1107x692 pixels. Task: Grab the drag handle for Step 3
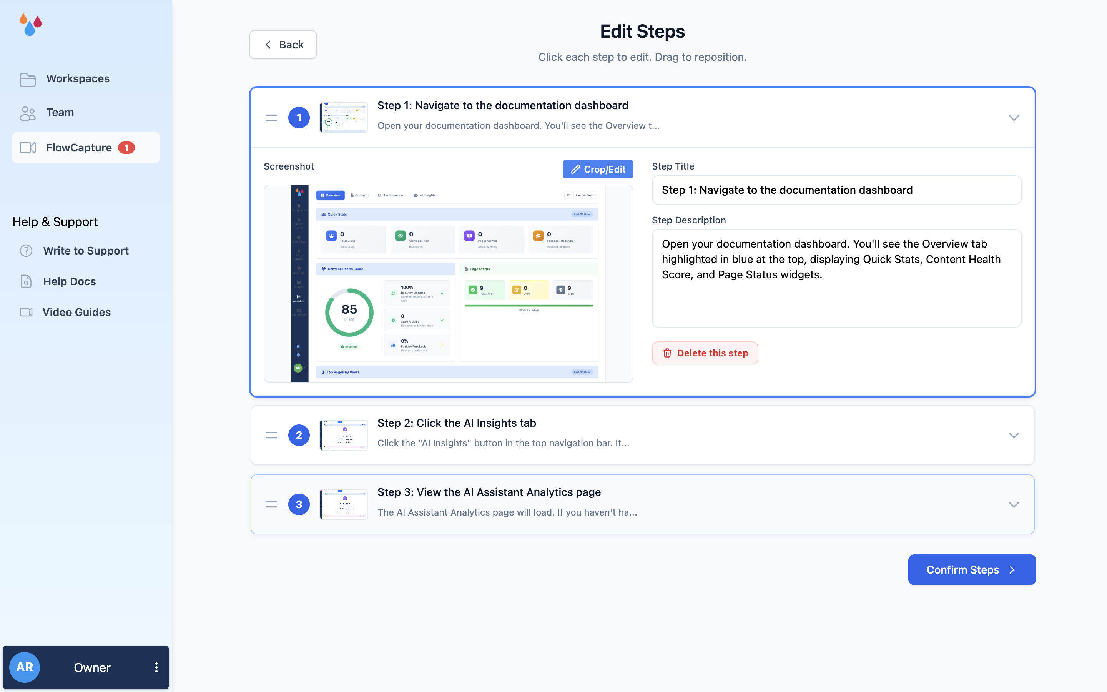(x=271, y=504)
